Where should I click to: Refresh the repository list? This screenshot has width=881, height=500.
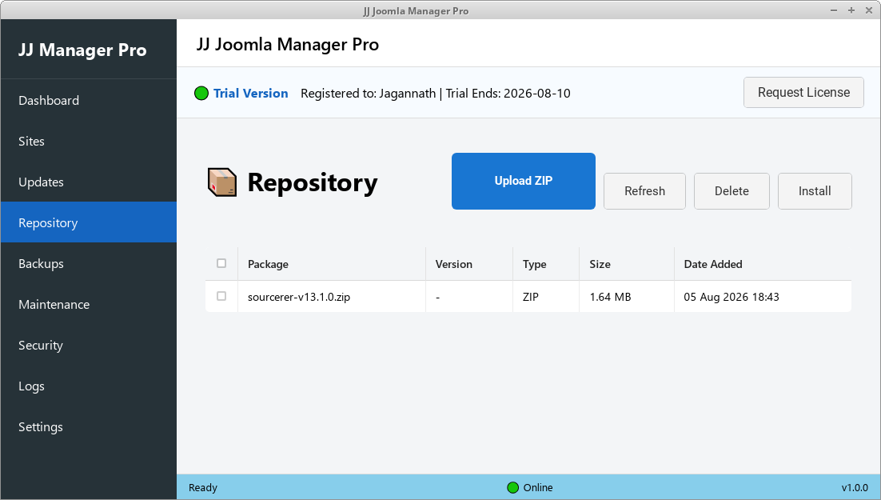coord(644,191)
